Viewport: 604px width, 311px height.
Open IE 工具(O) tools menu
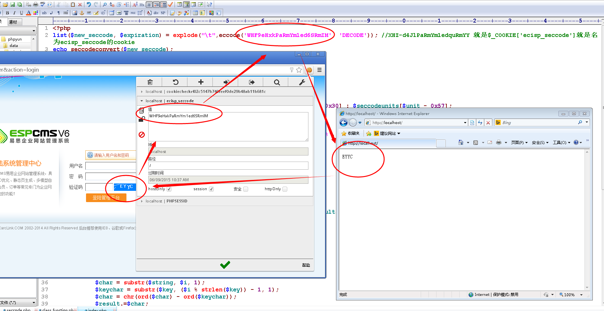pyautogui.click(x=561, y=142)
